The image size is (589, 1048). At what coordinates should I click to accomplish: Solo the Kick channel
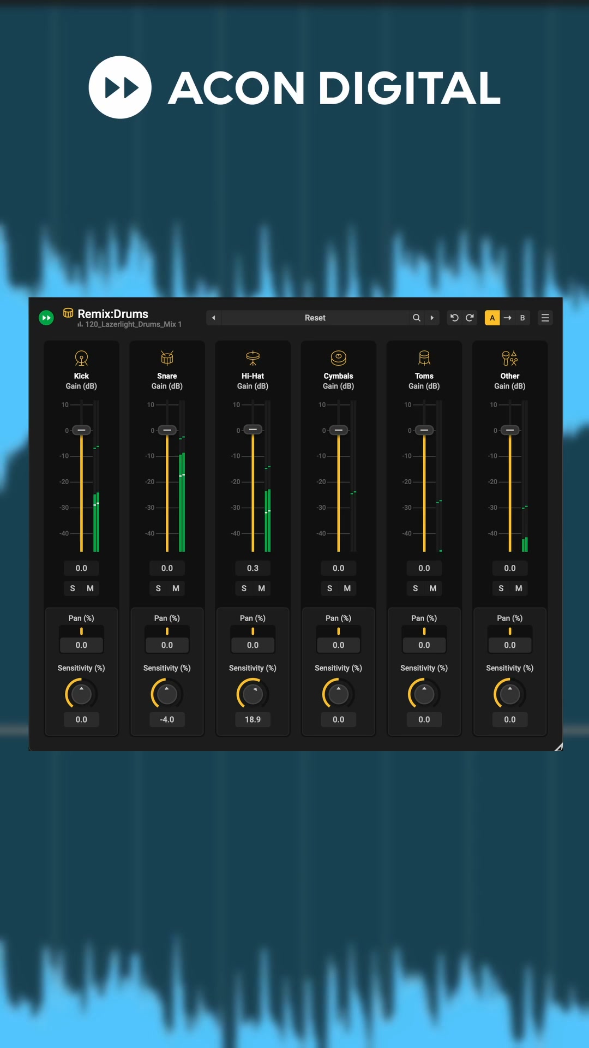point(73,588)
